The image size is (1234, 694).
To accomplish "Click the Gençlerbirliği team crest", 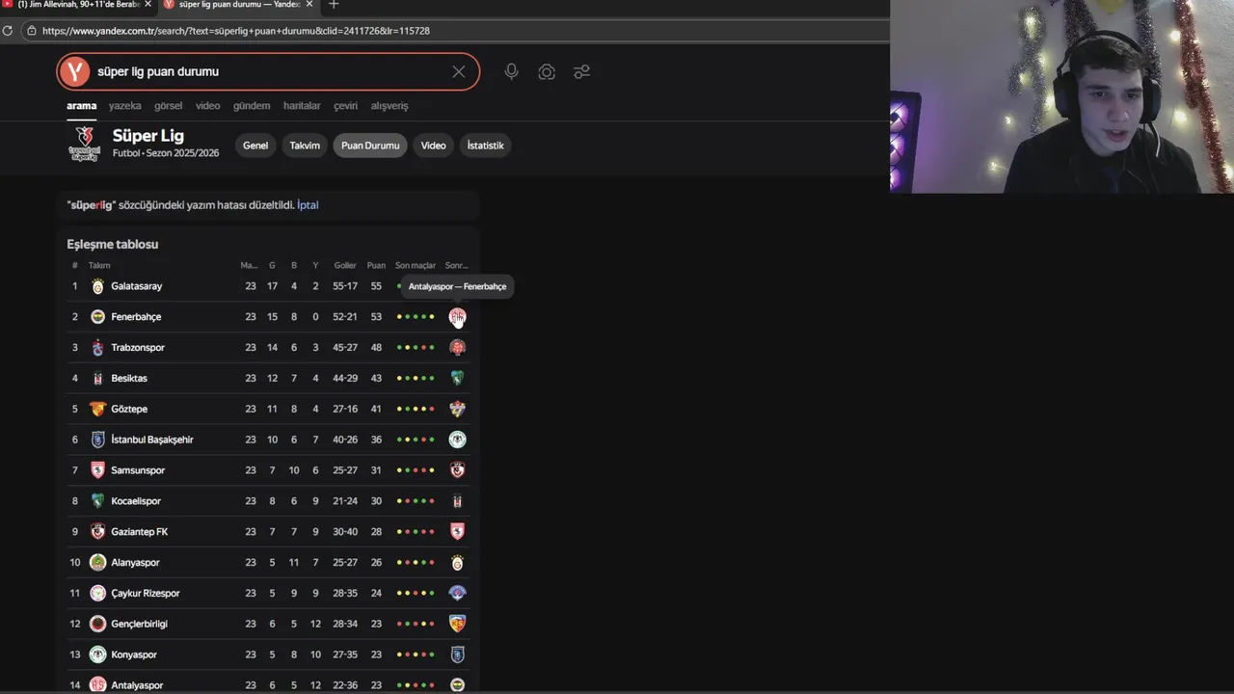I will point(97,624).
